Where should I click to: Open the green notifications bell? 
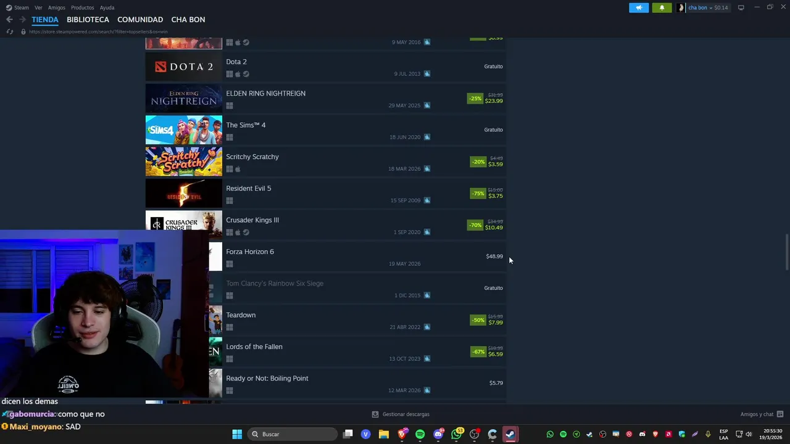pyautogui.click(x=662, y=7)
